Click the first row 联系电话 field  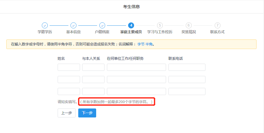187,67
